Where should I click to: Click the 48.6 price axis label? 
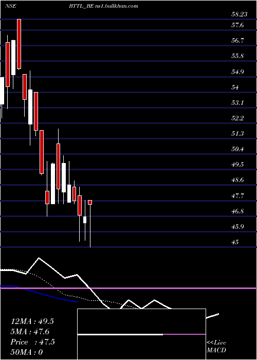click(x=237, y=180)
